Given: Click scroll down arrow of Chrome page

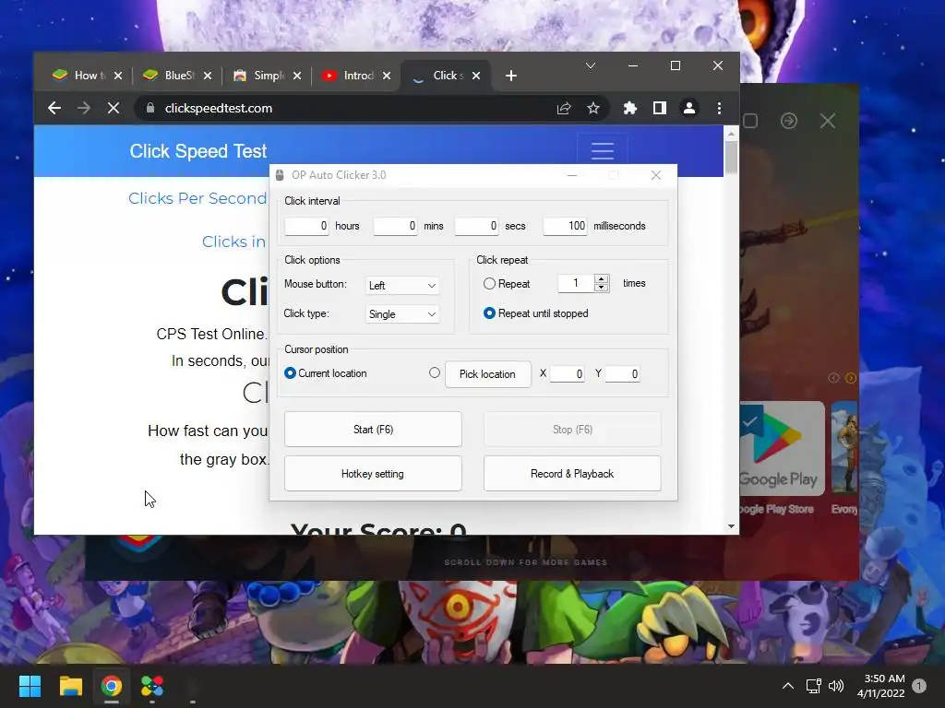Looking at the screenshot, I should click(x=731, y=526).
